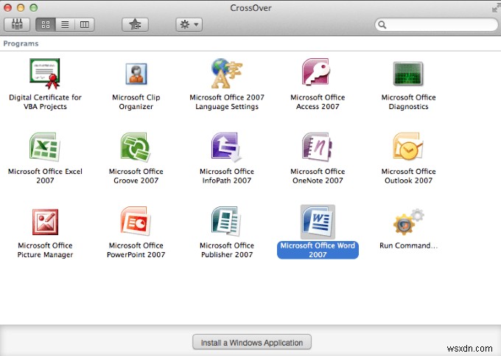Select the Microsoft Office Word 2007 icon
Viewport: 501px width, 356px height.
pos(318,222)
